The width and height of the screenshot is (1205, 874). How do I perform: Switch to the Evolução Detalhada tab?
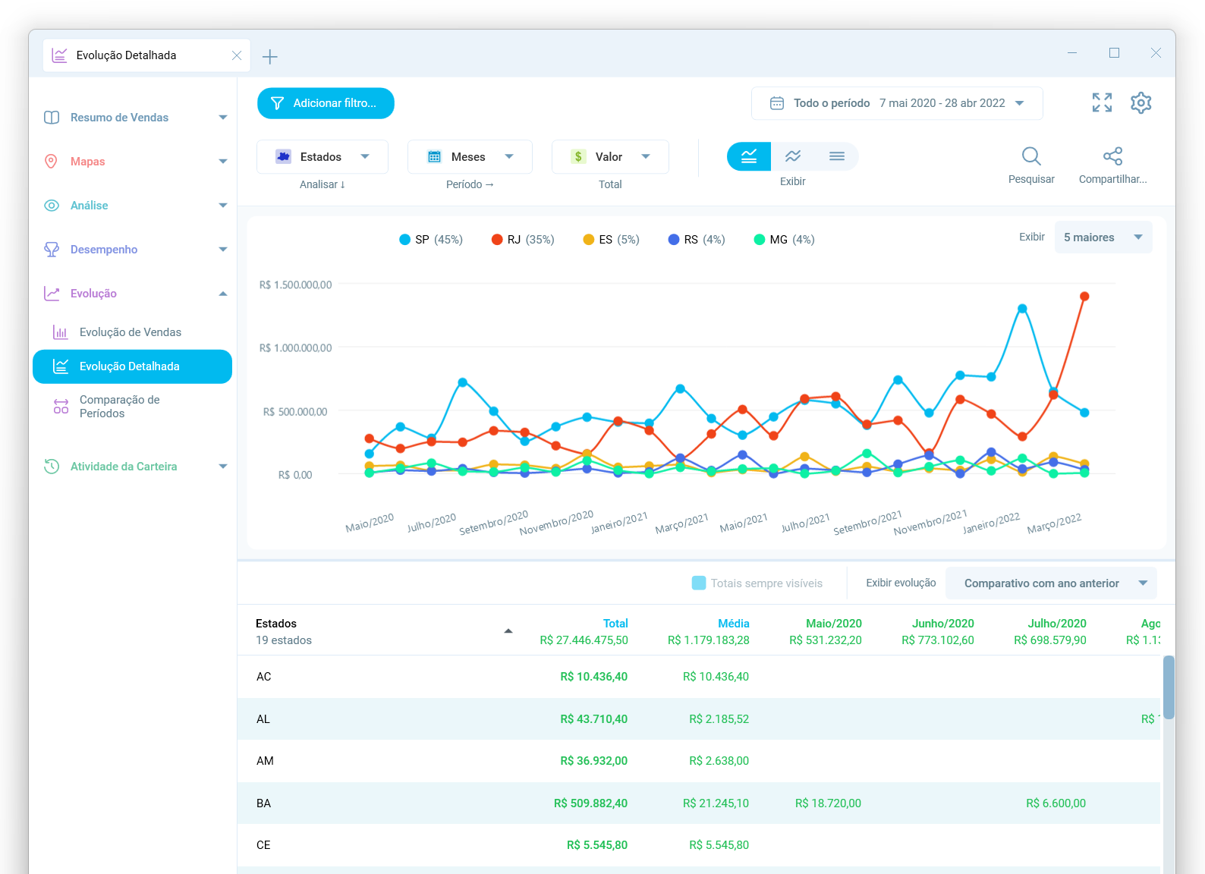146,55
